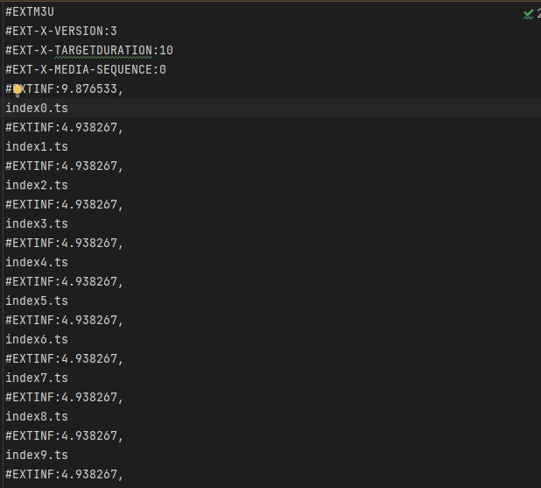Click the yellow lightbulb quick-fix icon
This screenshot has width=541, height=488.
[x=18, y=90]
